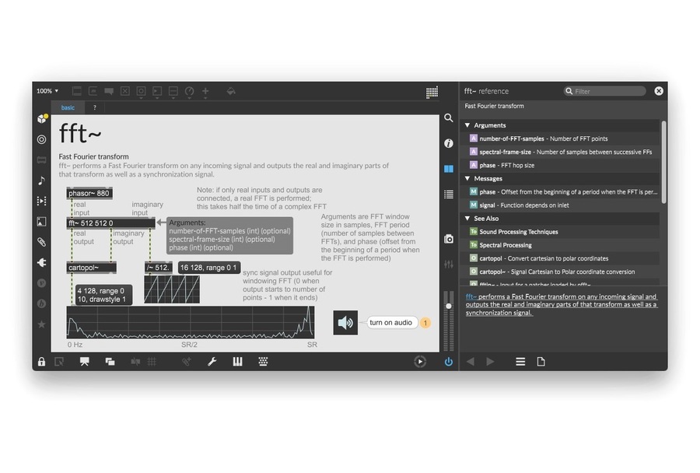Insert a new object box from toolbar
The image size is (700, 473).
pos(77,91)
